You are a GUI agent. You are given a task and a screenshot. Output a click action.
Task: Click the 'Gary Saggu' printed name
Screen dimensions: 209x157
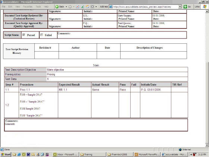click(x=125, y=16)
